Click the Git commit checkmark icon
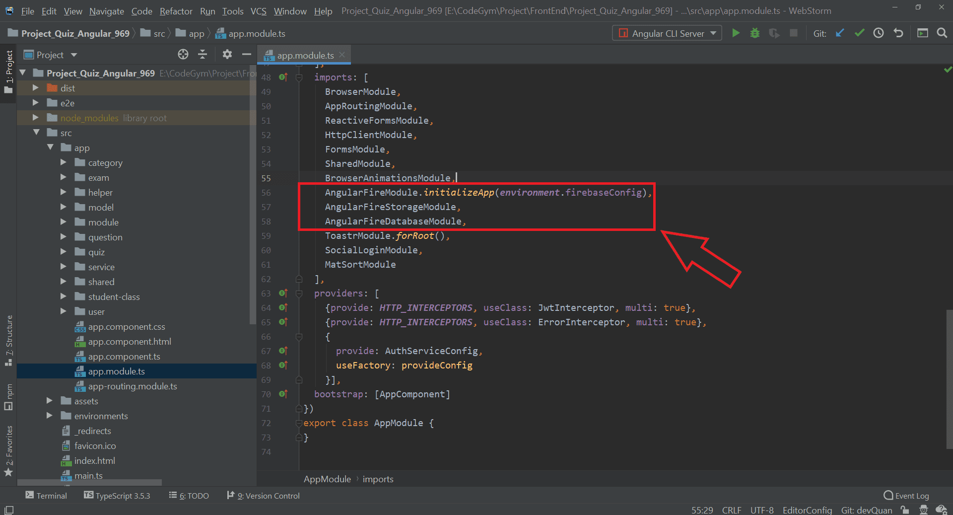This screenshot has height=515, width=953. point(859,33)
